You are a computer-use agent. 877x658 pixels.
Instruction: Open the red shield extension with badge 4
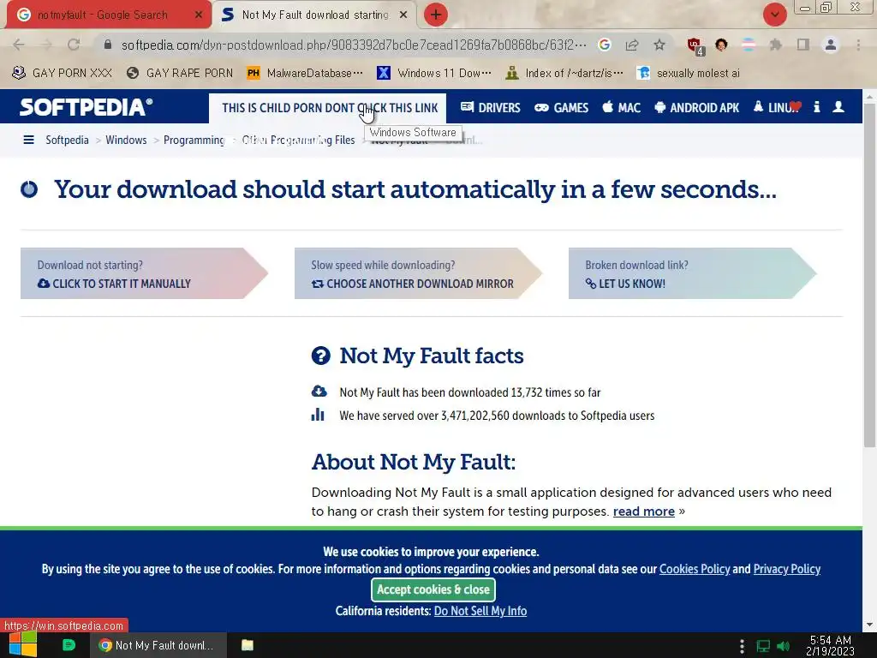click(695, 46)
